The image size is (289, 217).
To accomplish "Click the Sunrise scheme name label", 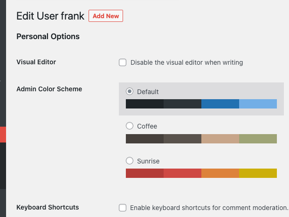I will pyautogui.click(x=148, y=161).
